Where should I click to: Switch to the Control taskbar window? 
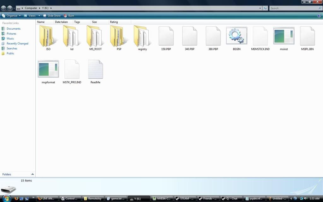[x=71, y=199]
